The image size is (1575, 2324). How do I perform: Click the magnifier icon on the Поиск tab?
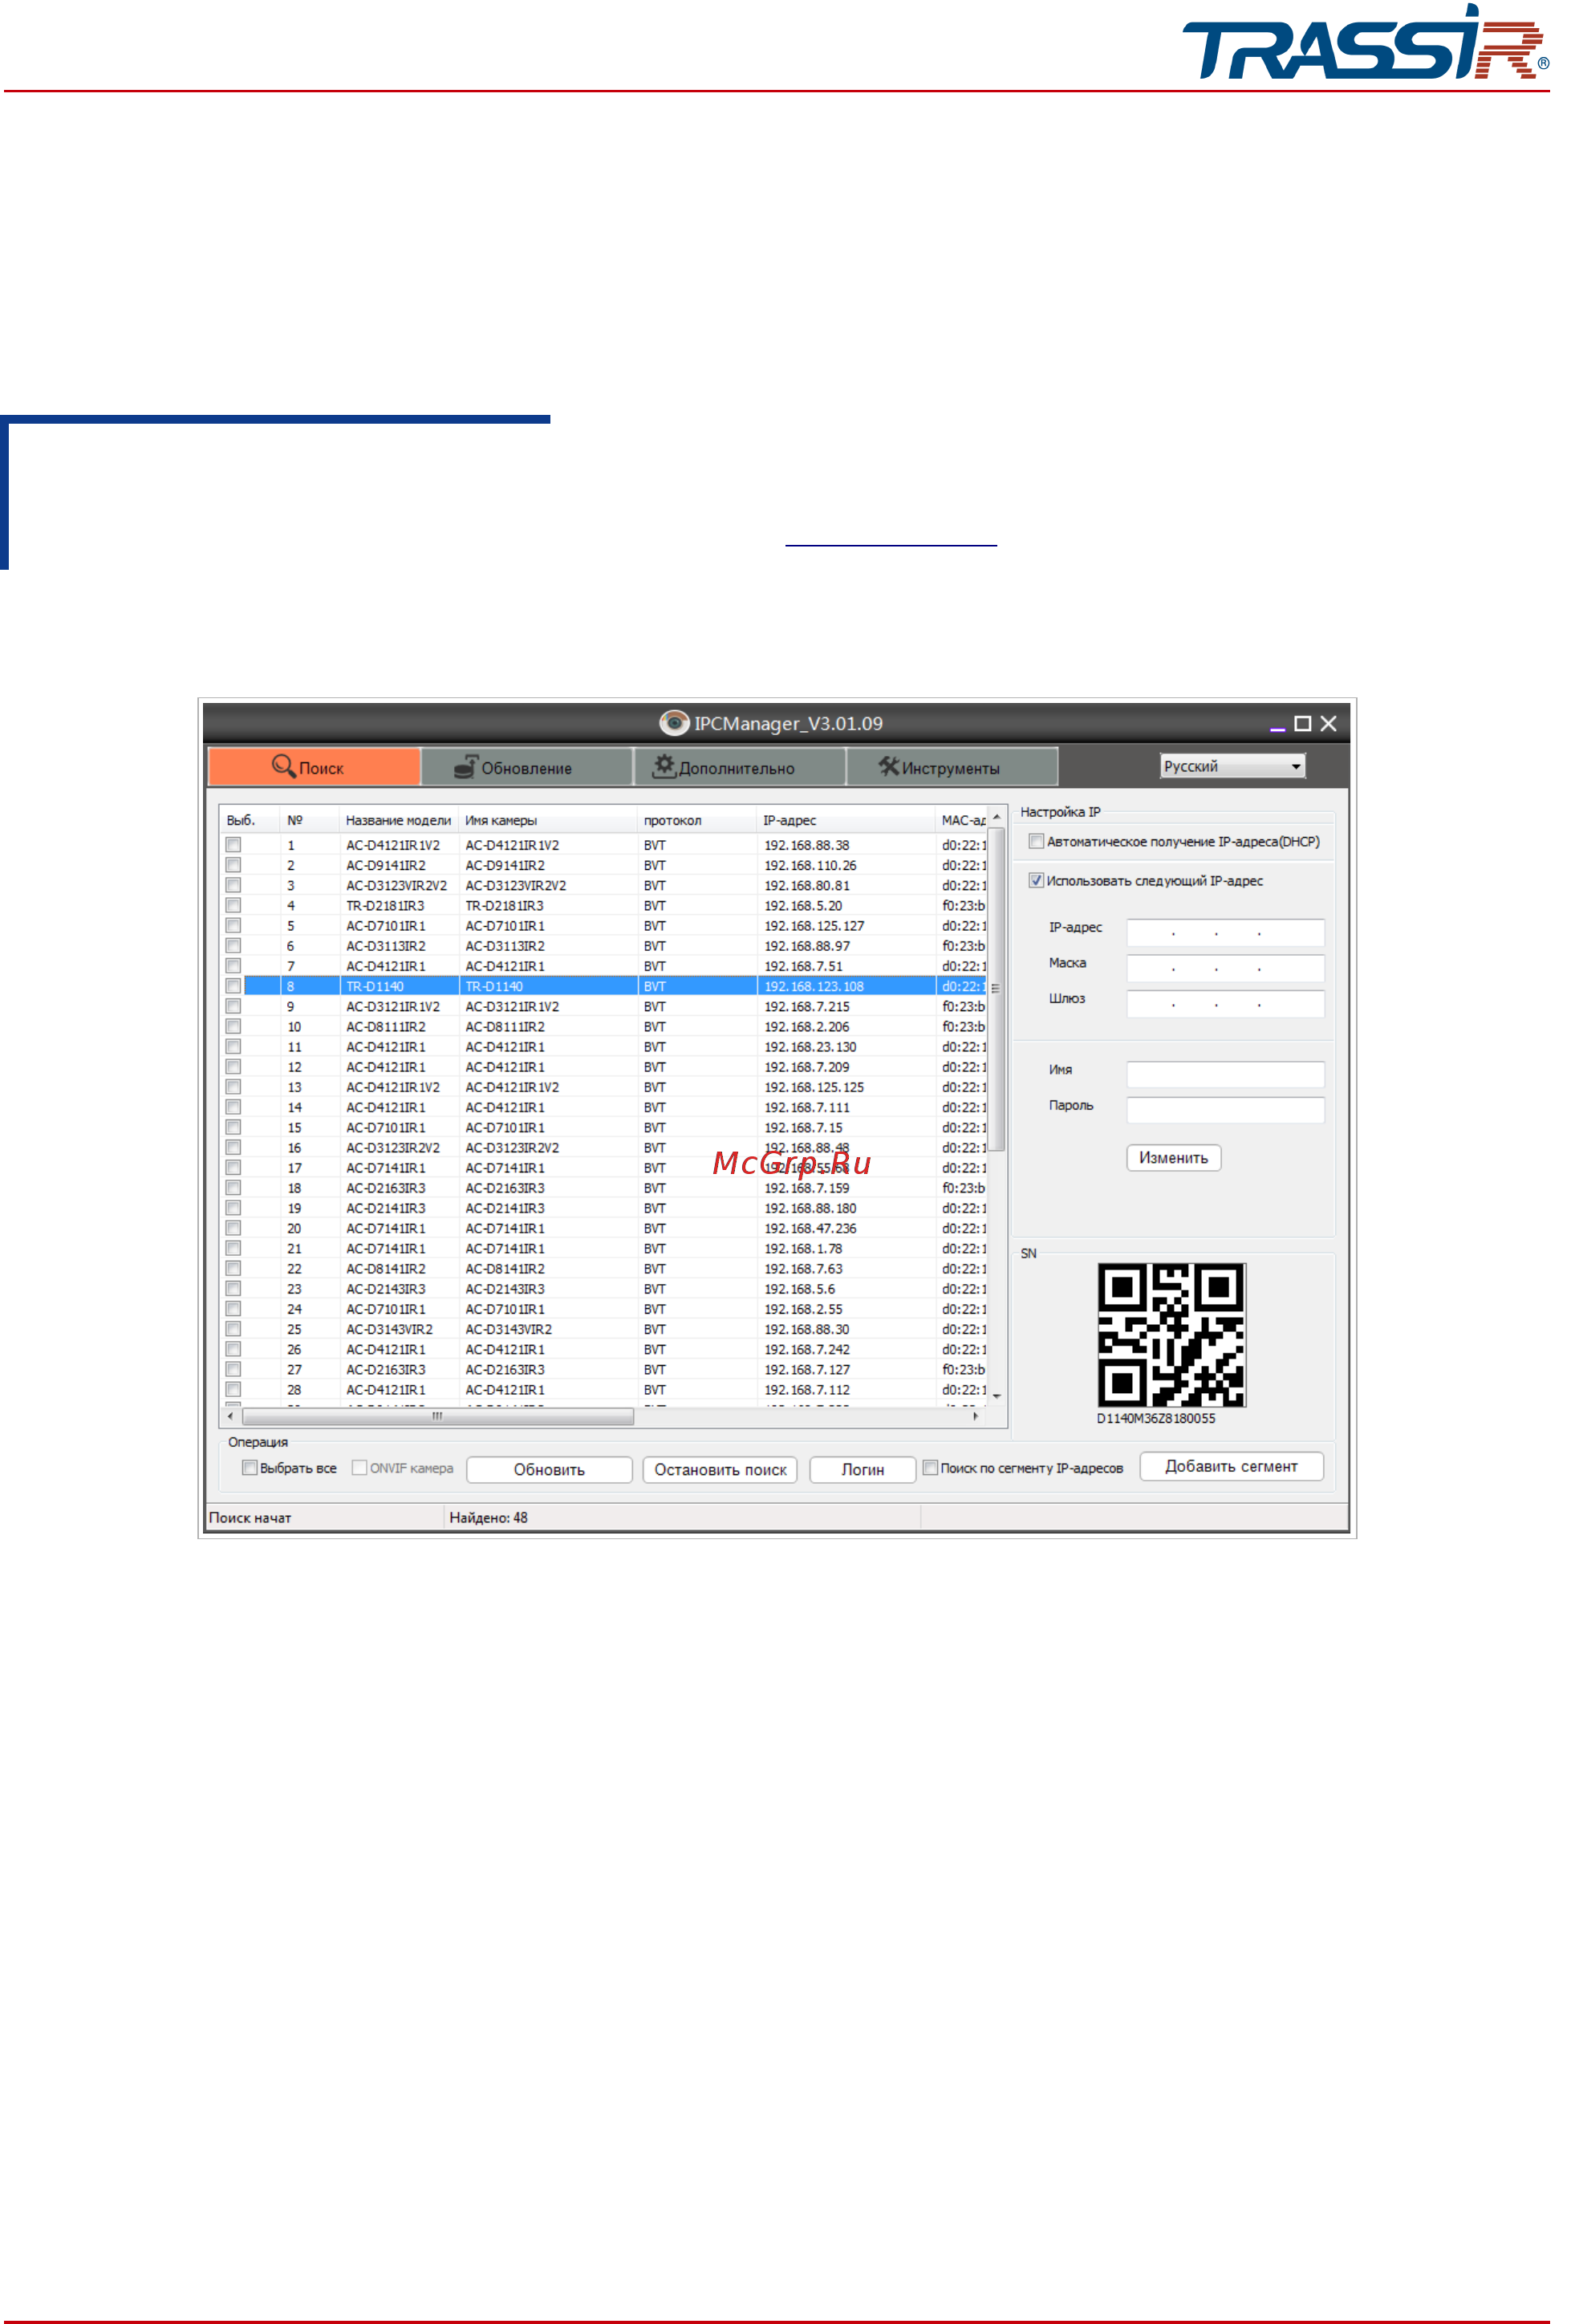pyautogui.click(x=284, y=766)
